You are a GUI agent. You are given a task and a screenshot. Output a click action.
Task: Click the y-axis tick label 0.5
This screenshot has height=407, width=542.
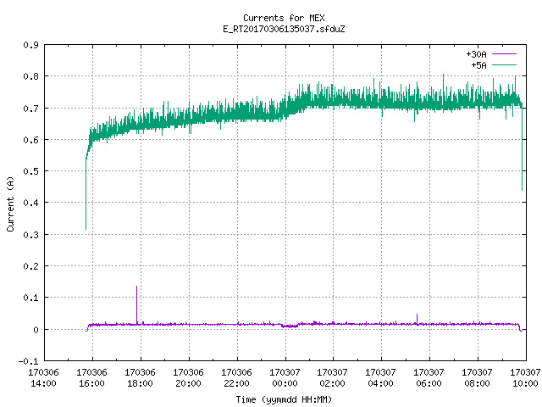pyautogui.click(x=30, y=171)
